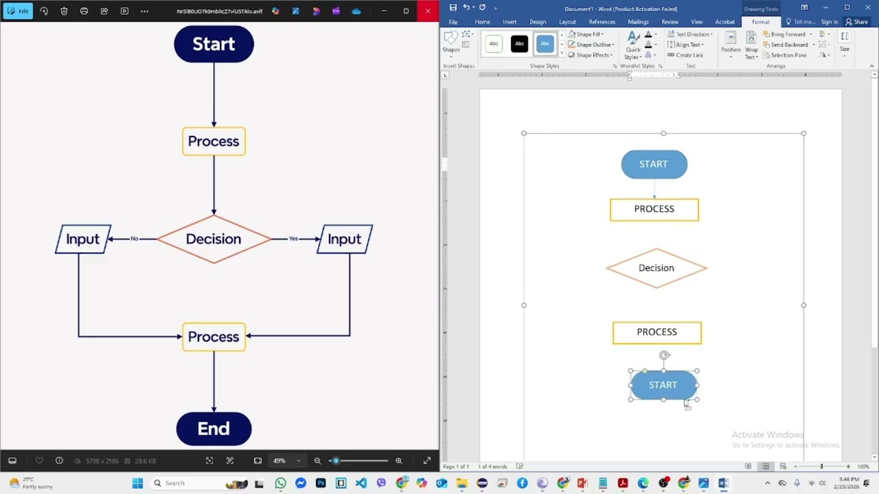Zoom out in Photos viewer
This screenshot has height=494, width=879.
coord(317,461)
